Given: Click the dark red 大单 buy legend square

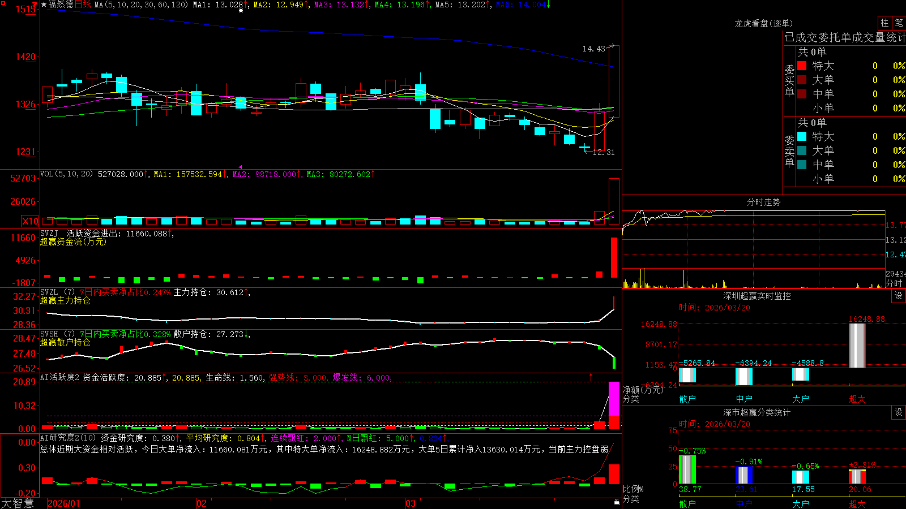Looking at the screenshot, I should pyautogui.click(x=802, y=80).
